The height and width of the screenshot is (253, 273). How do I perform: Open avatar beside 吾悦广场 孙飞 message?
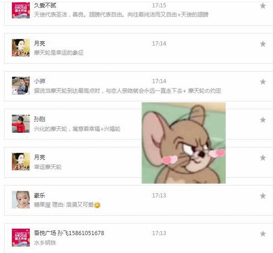[x=21, y=237]
